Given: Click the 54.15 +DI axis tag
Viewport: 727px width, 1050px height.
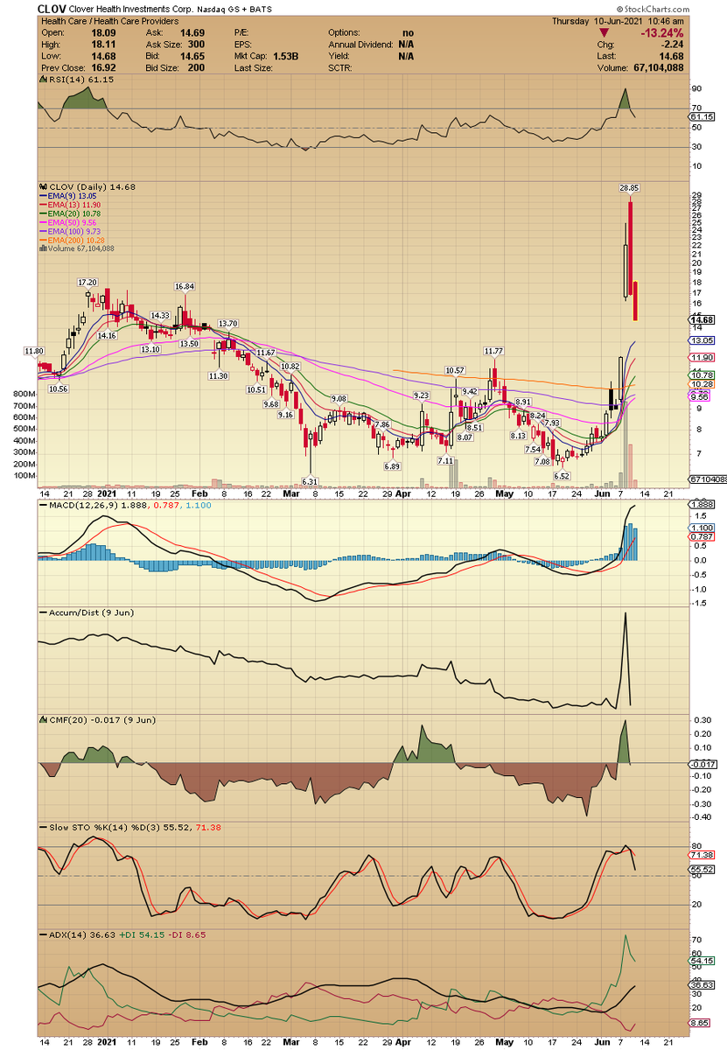Looking at the screenshot, I should [703, 961].
